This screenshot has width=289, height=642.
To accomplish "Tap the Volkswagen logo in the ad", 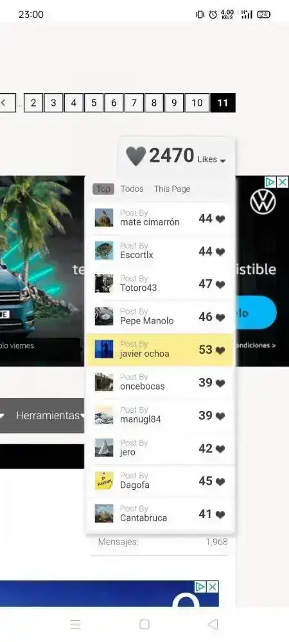I will 263,202.
